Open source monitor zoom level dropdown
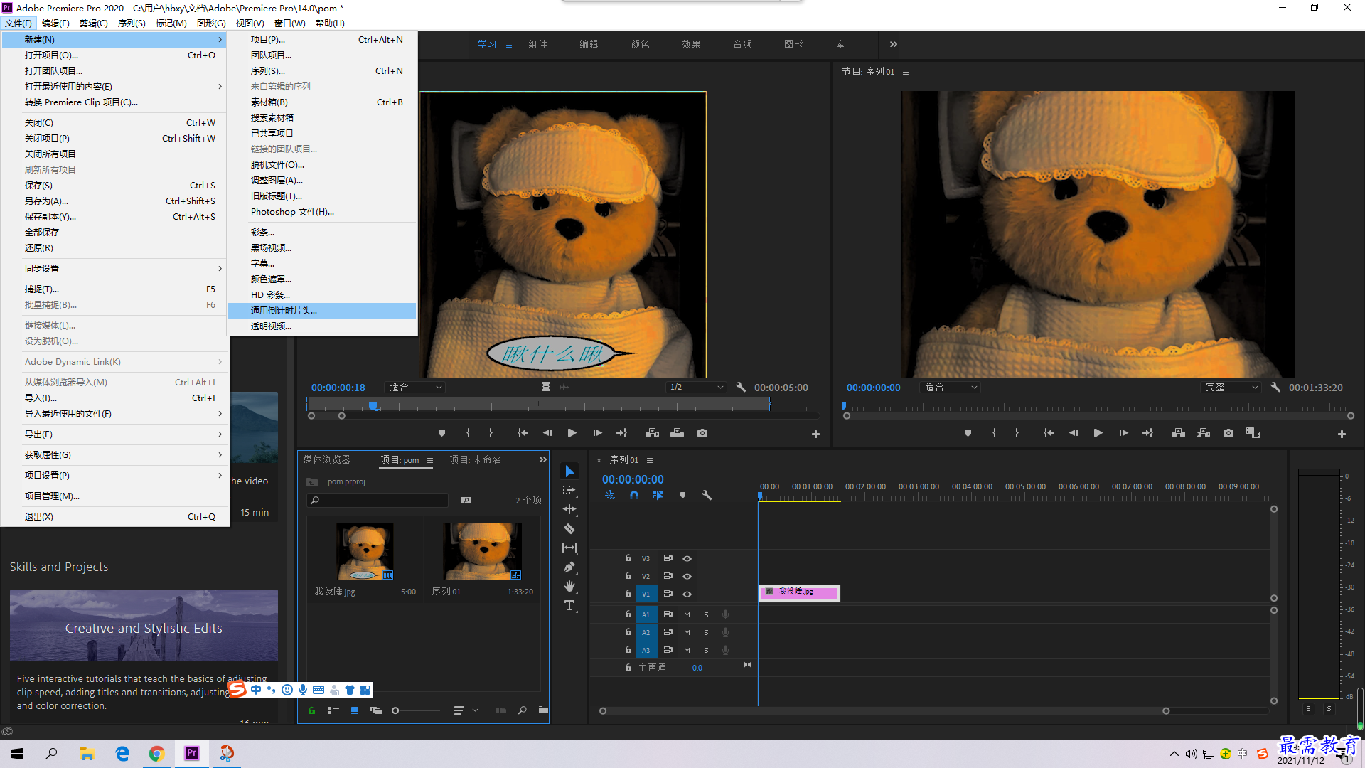The image size is (1365, 768). (x=415, y=388)
